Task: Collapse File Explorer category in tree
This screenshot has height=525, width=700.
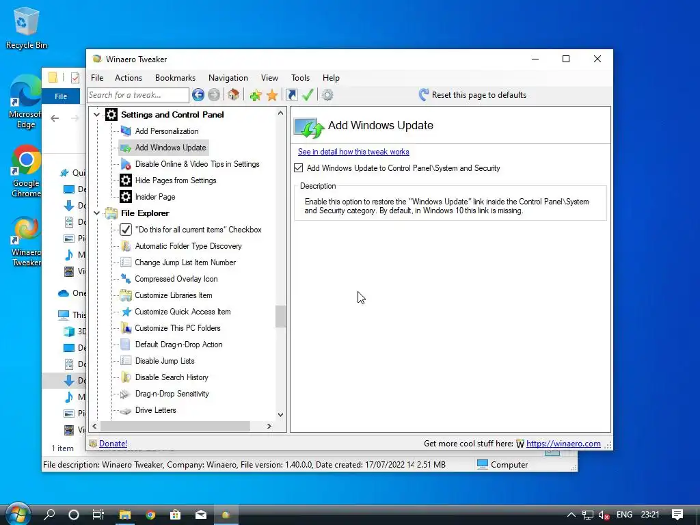Action: [x=96, y=213]
